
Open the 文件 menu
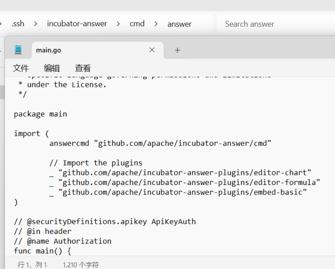(21, 68)
